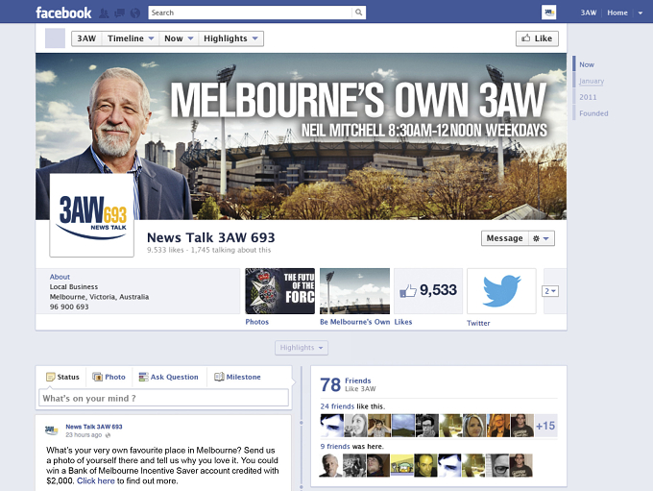This screenshot has height=491, width=653.
Task: Open News Talk 3AW 693 post author link
Action: [x=94, y=427]
